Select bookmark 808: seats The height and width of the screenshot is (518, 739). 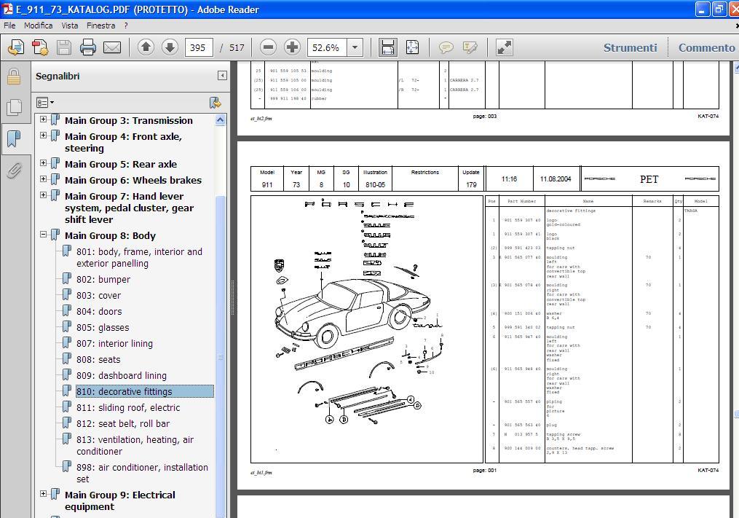(x=98, y=359)
